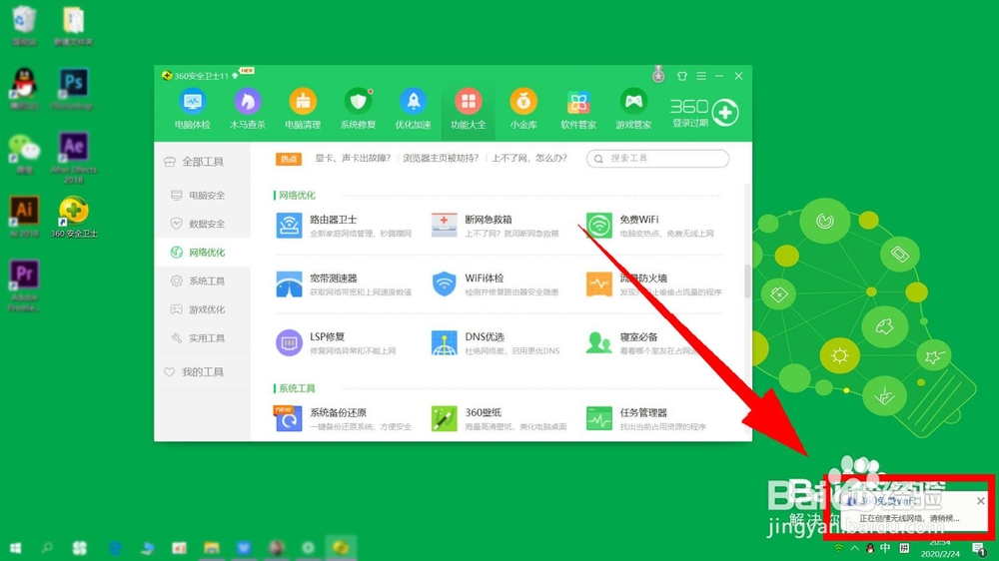The width and height of the screenshot is (999, 561).
Task: Launch 免费WiFi tool
Action: click(650, 226)
